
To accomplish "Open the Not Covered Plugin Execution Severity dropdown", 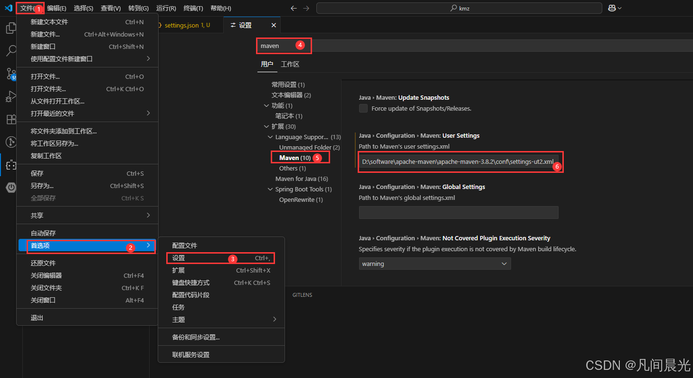I will click(x=435, y=264).
